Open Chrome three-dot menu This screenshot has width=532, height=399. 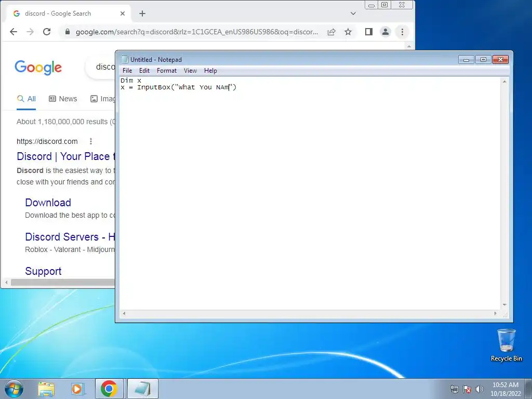(x=403, y=32)
